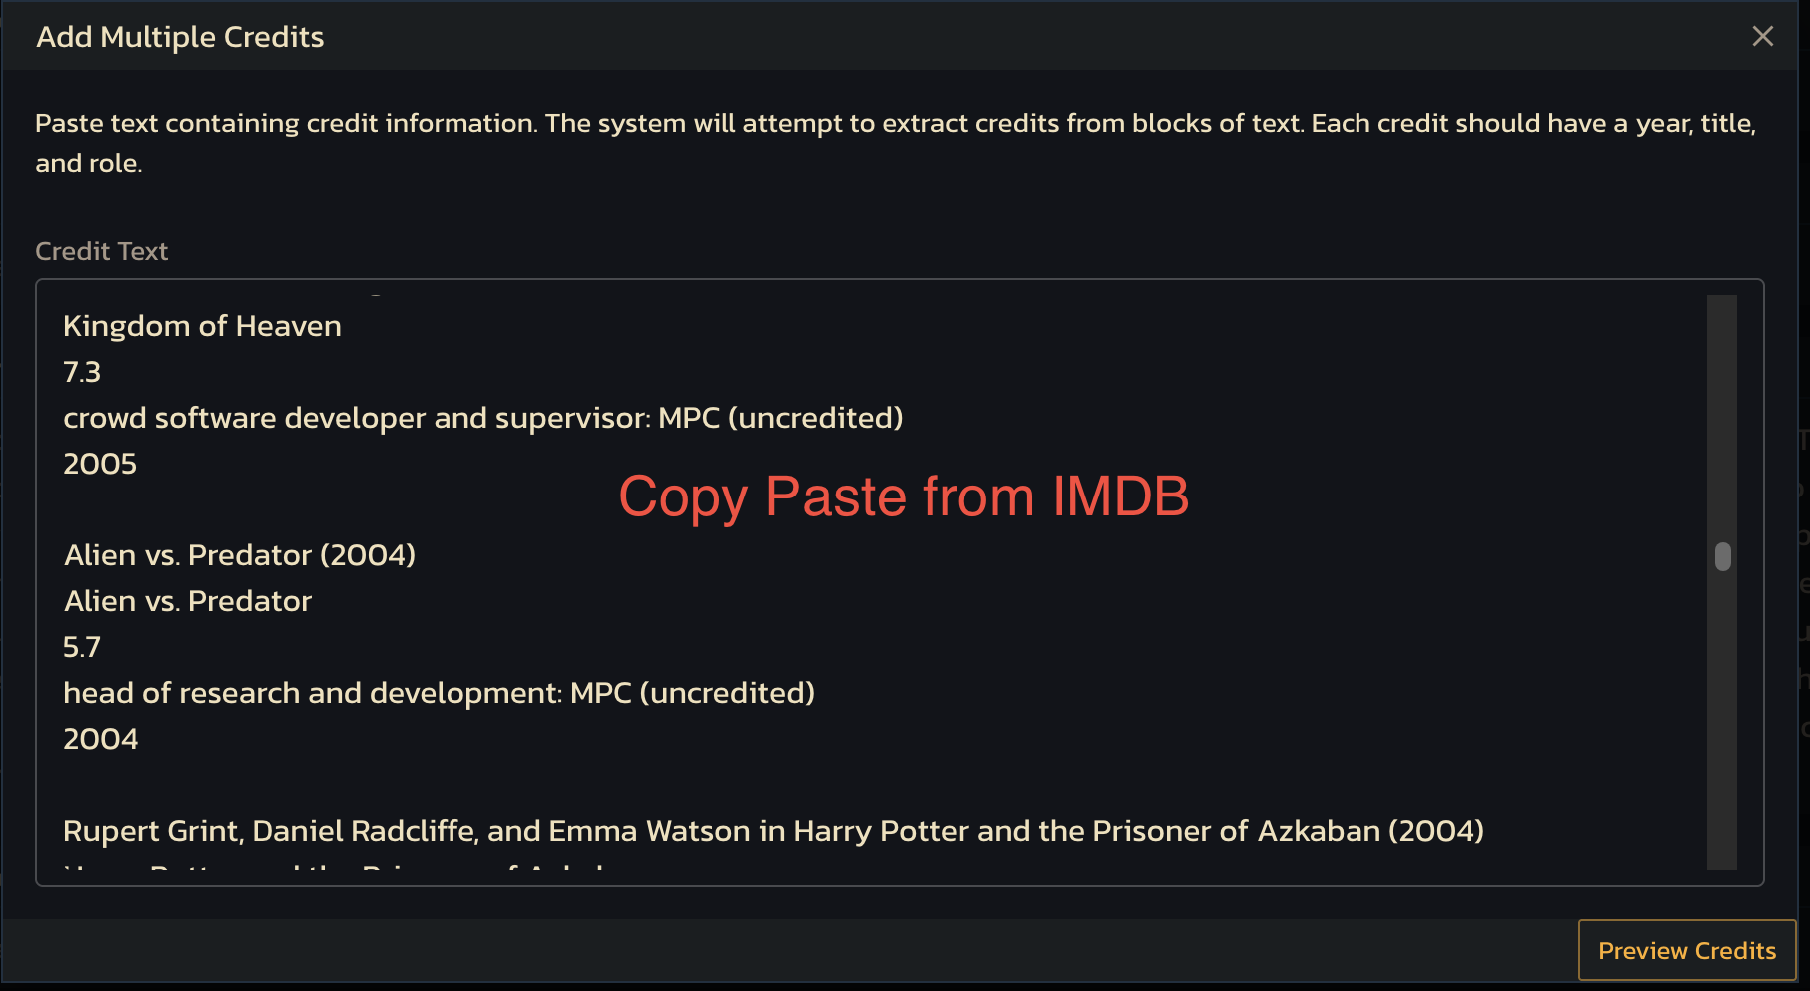
Task: Click scrollbar track above the thumb
Action: pyautogui.click(x=1722, y=418)
